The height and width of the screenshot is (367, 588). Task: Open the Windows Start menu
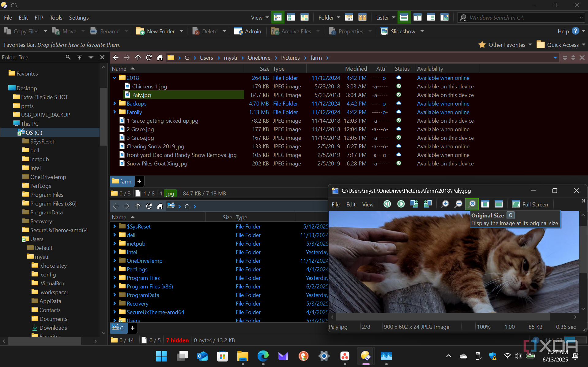point(161,356)
